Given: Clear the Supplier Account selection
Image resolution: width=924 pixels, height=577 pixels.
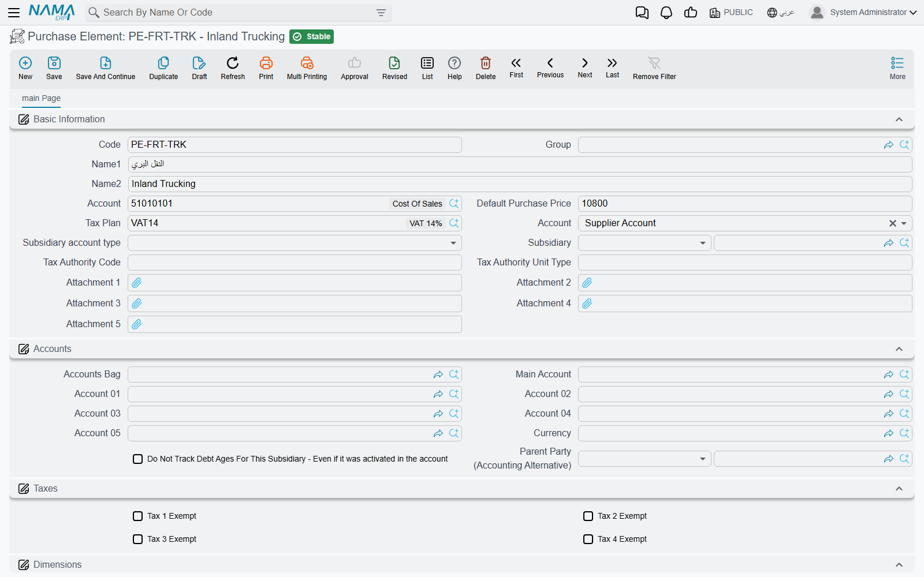Looking at the screenshot, I should tap(893, 223).
